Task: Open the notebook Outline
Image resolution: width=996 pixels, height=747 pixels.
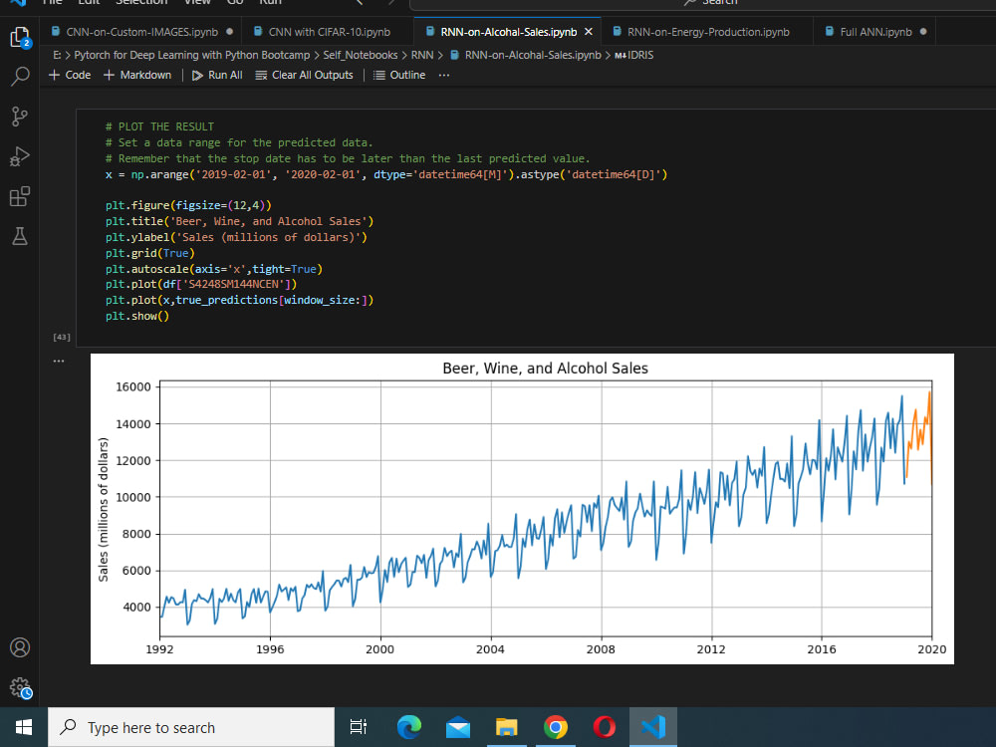Action: (x=399, y=75)
